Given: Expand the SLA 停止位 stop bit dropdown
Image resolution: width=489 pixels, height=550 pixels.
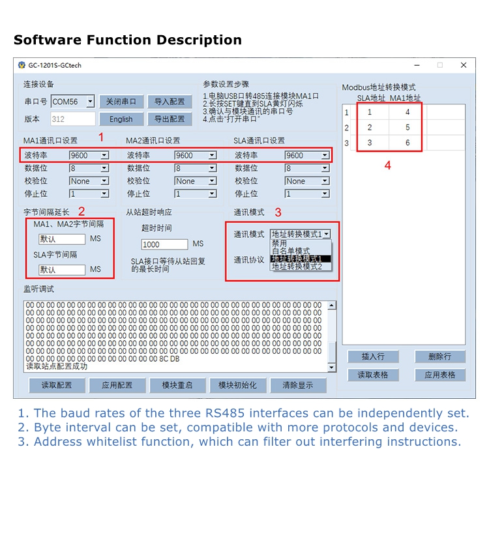Looking at the screenshot, I should pyautogui.click(x=324, y=194).
